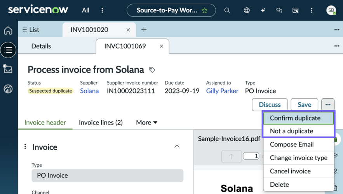This screenshot has width=343, height=194.
Task: Select Delete in the menu
Action: [299, 184]
